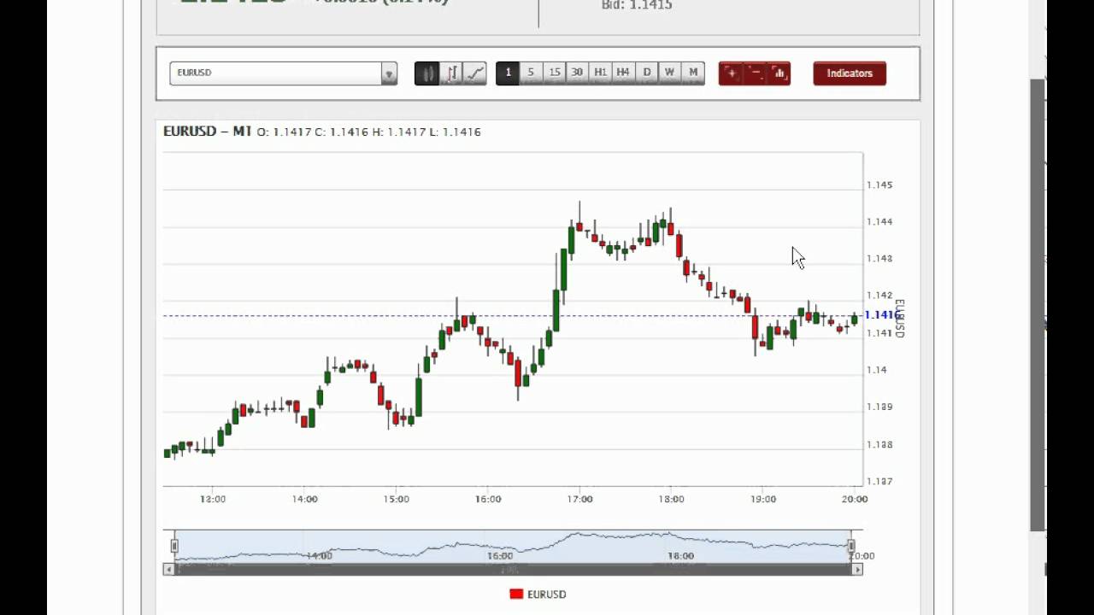Click the 1.138 price axis label
This screenshot has height=615, width=1094.
(x=879, y=444)
